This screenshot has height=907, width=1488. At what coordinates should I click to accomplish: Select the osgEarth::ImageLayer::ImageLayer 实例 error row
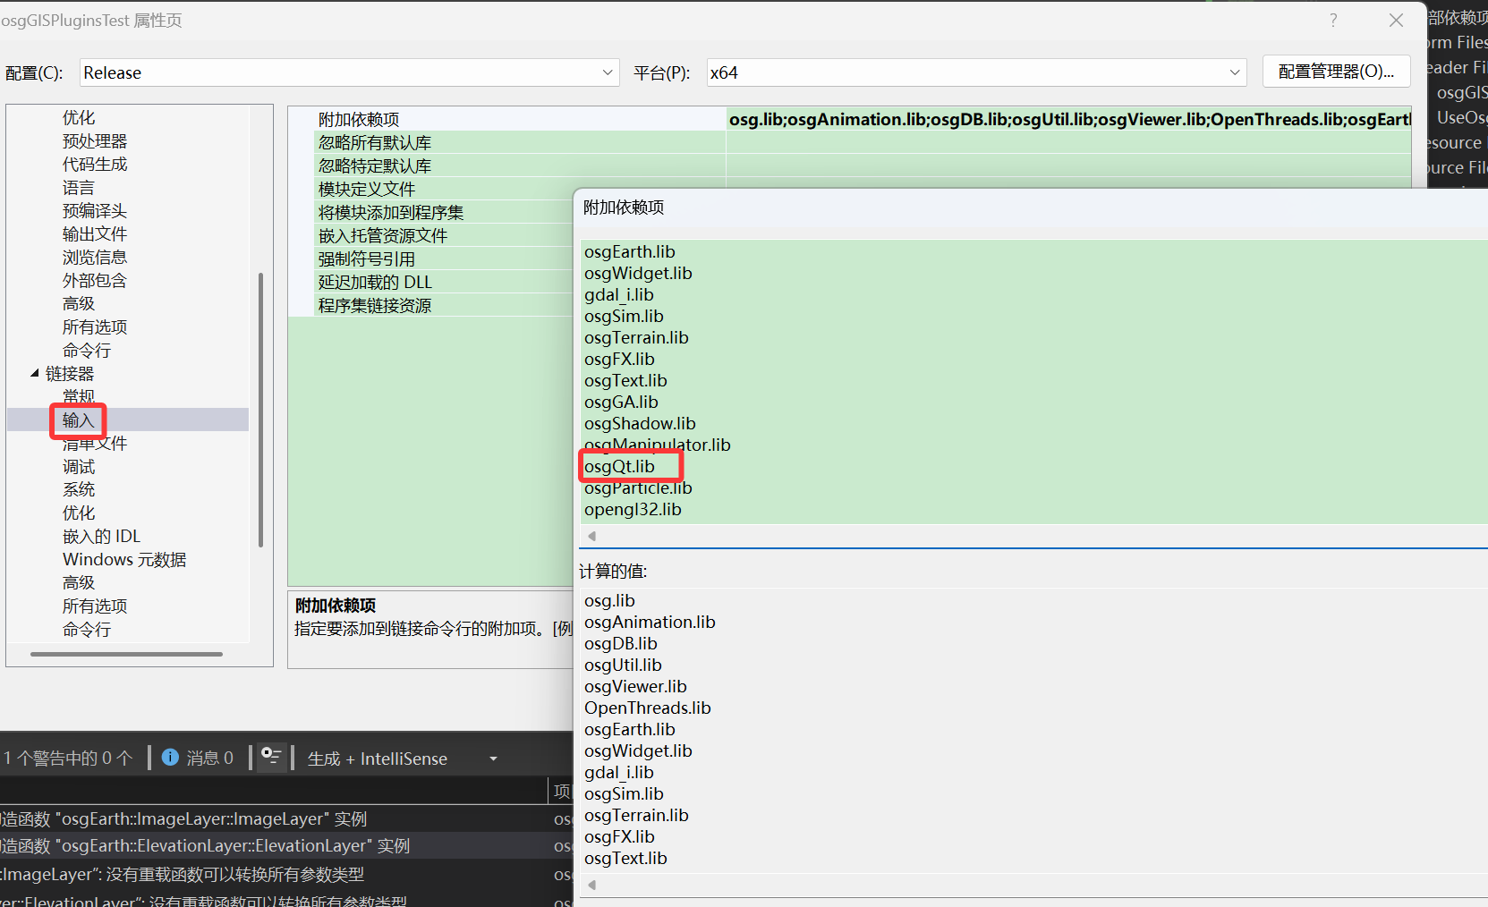coord(286,819)
